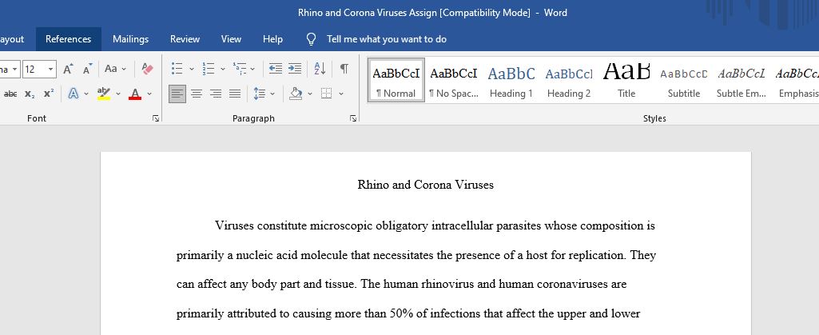Toggle strikethrough formatting
The width and height of the screenshot is (819, 335).
point(10,94)
